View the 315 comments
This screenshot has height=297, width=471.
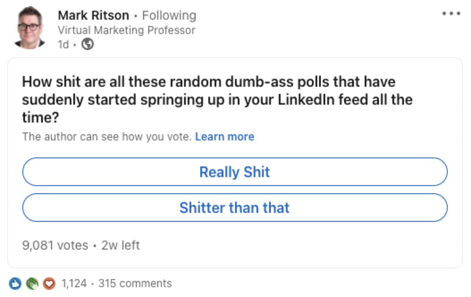[135, 284]
